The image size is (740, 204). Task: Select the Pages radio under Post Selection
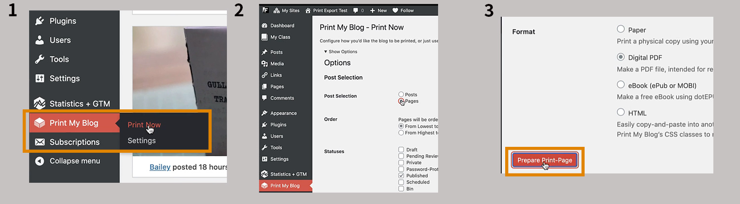(401, 101)
